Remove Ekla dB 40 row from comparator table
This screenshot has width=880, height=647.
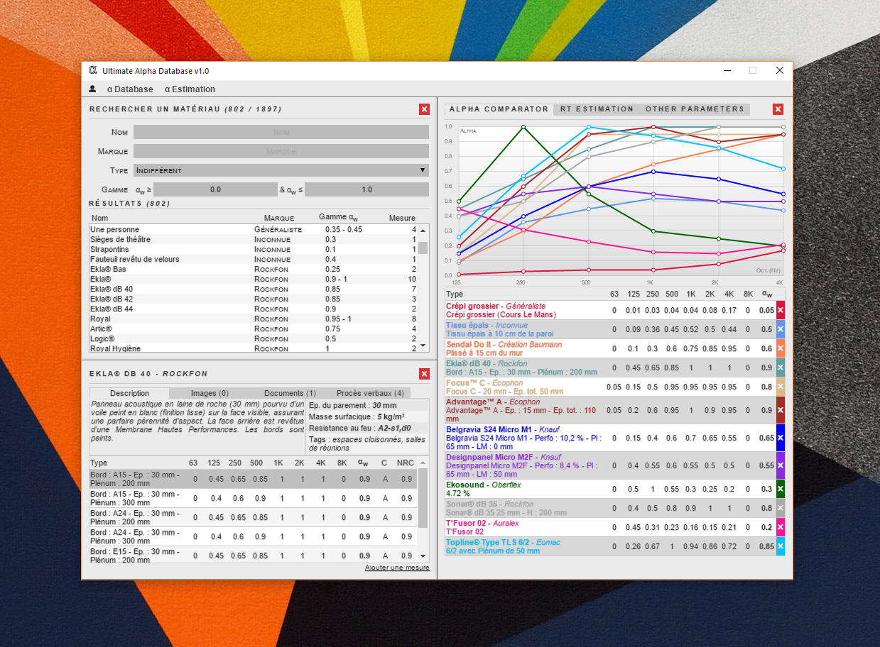pyautogui.click(x=781, y=367)
